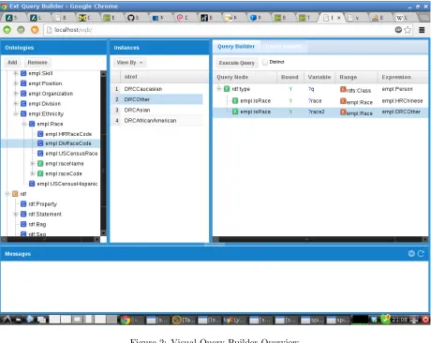431x343 pixels.
Task: Click the Query Builder horizontal scrollbar
Action: coord(320,239)
